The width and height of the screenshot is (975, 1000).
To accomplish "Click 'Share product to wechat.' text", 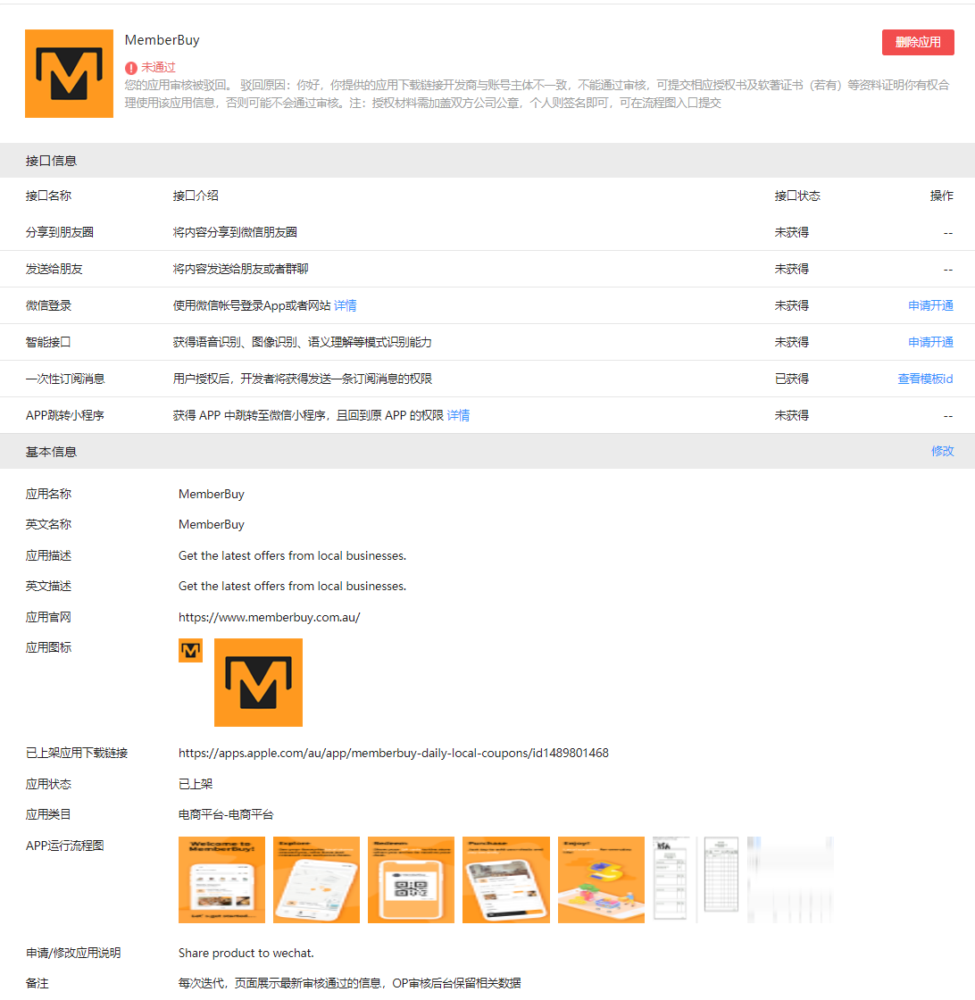I will (x=246, y=953).
